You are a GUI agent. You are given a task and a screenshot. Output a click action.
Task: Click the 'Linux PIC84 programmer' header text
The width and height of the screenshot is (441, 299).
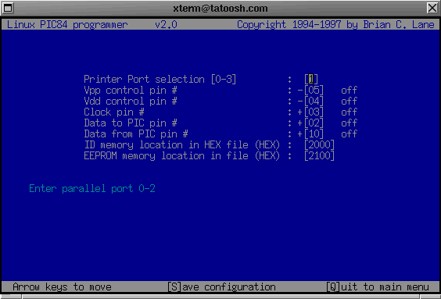(x=67, y=25)
